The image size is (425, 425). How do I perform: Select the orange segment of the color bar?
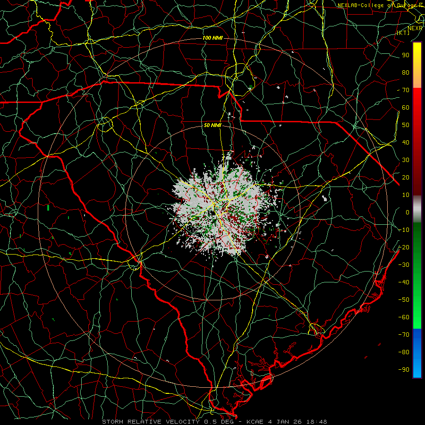417,79
